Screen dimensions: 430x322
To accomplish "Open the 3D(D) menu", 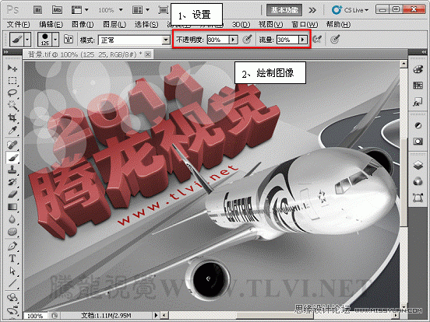I will [241, 25].
